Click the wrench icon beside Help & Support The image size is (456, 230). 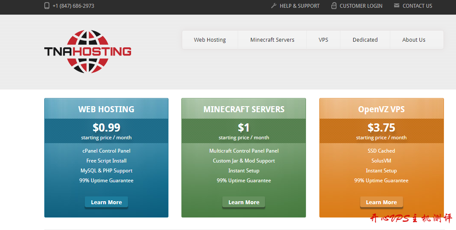[274, 6]
